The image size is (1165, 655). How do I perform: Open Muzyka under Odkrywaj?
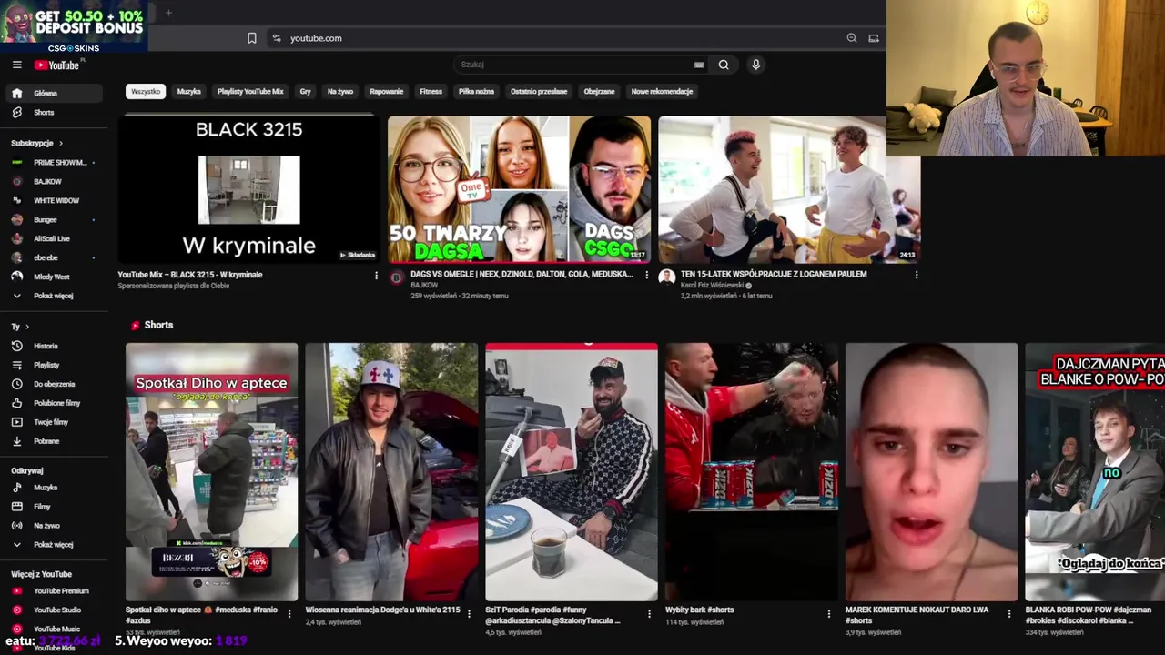coord(55,488)
